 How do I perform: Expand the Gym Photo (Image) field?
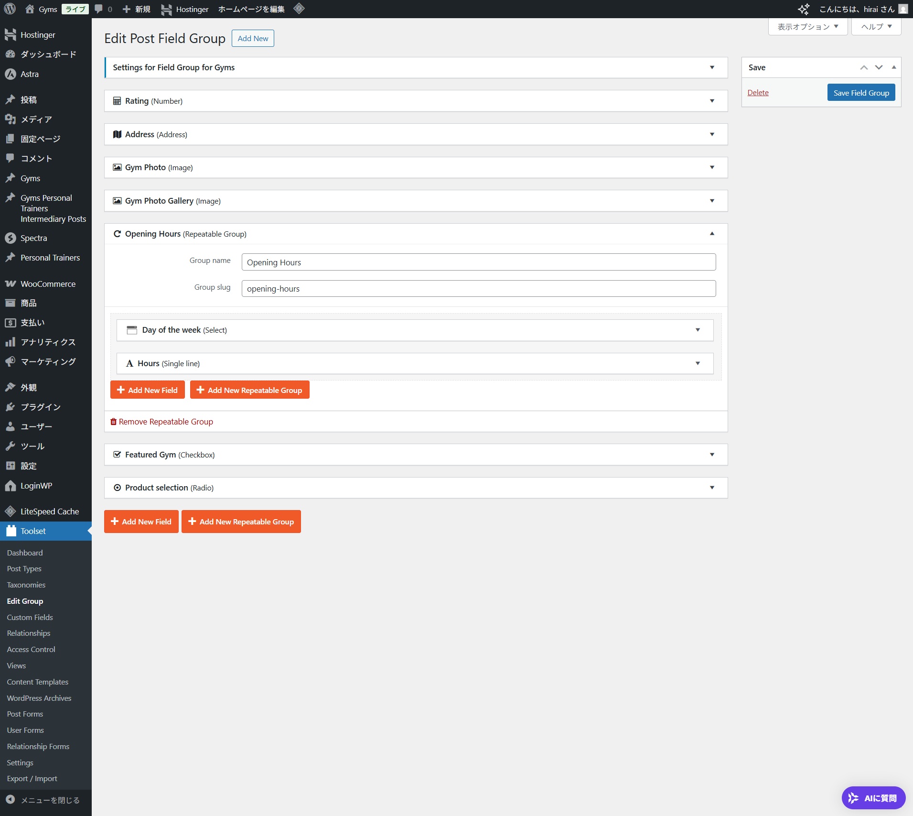712,167
